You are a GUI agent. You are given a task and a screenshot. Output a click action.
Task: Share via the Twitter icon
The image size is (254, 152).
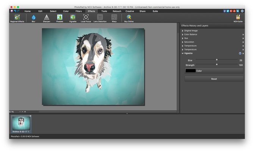228,11
